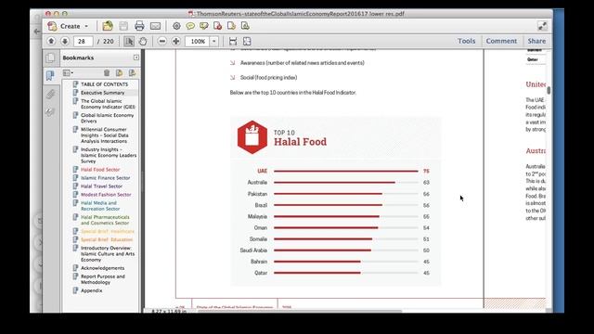Jump to Special Brief: Healthcare bookmark

click(108, 231)
